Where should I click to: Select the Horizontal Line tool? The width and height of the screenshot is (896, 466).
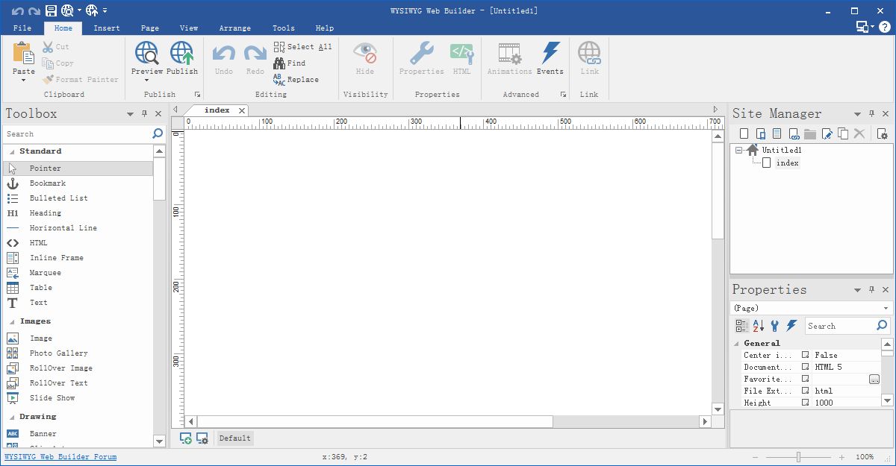[x=78, y=228]
